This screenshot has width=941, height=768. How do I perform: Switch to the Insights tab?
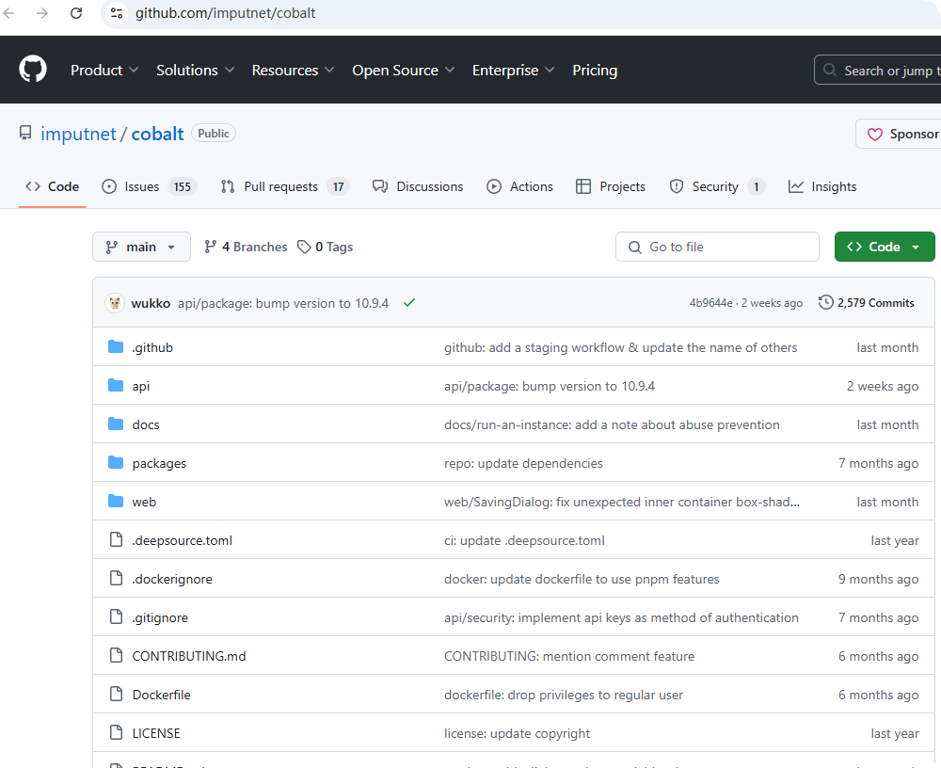[821, 186]
